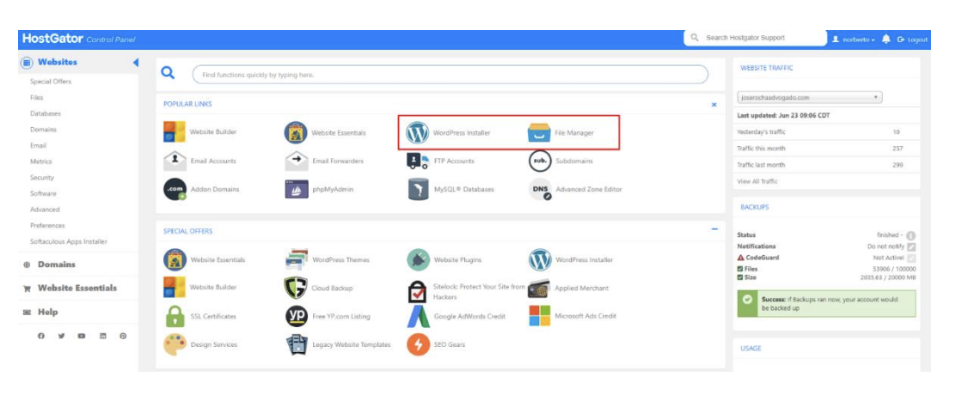Toggle the CodeGuard Not Active checkbox
956x395 pixels.
tap(910, 258)
